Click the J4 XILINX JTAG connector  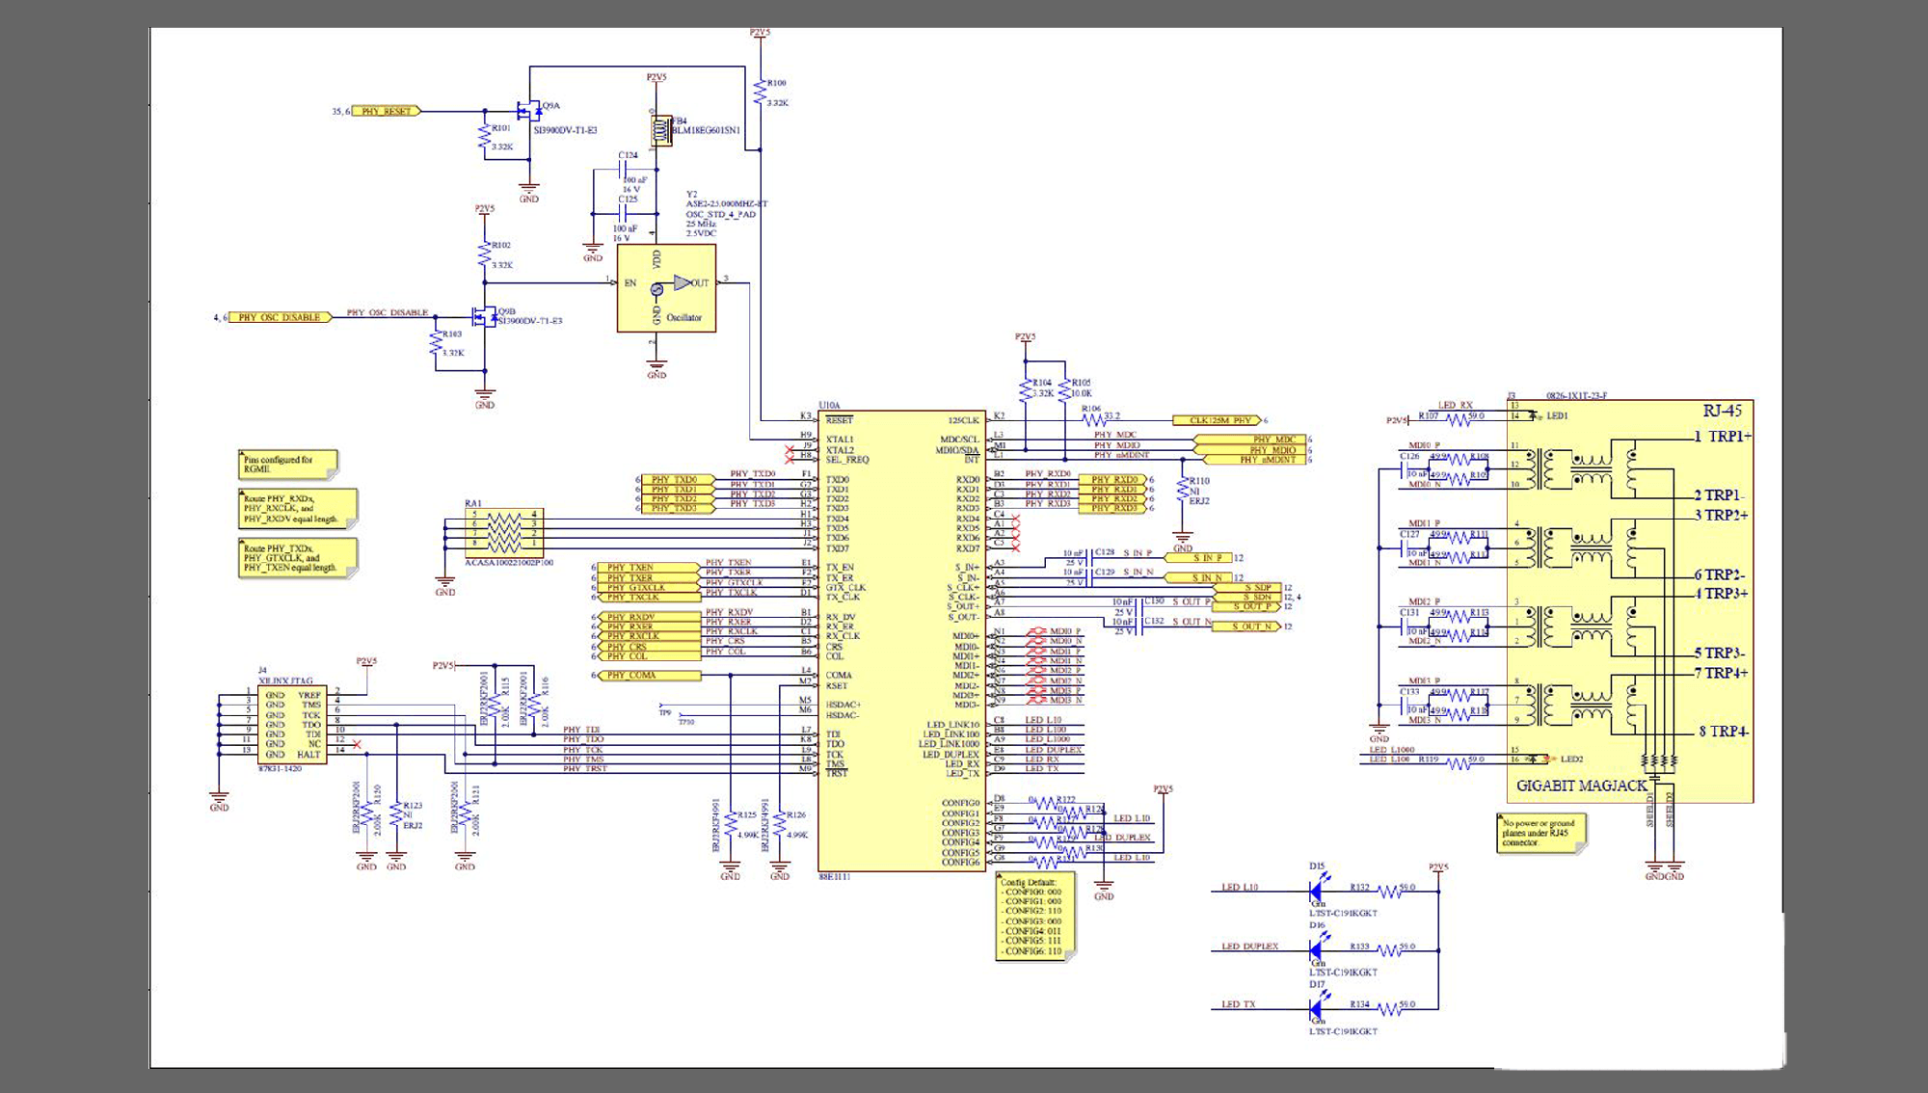point(292,724)
